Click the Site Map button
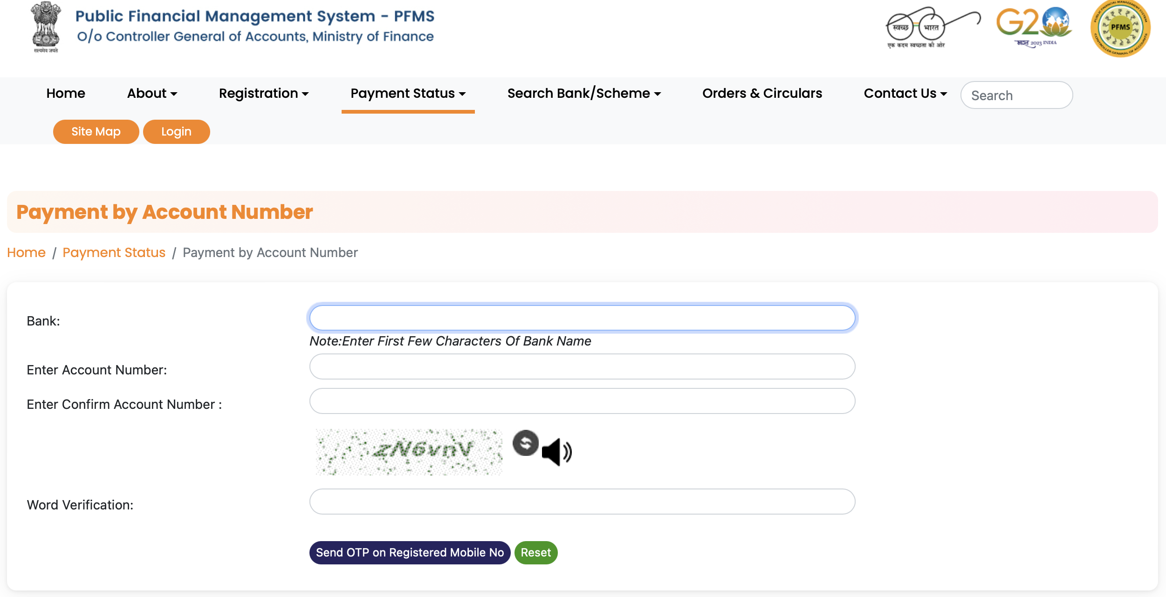Screen dimensions: 1166x597 point(96,132)
